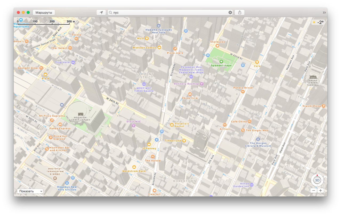Viewport: 341px width, 216px height.
Task: Zoom out with the minus button
Action: click(314, 190)
